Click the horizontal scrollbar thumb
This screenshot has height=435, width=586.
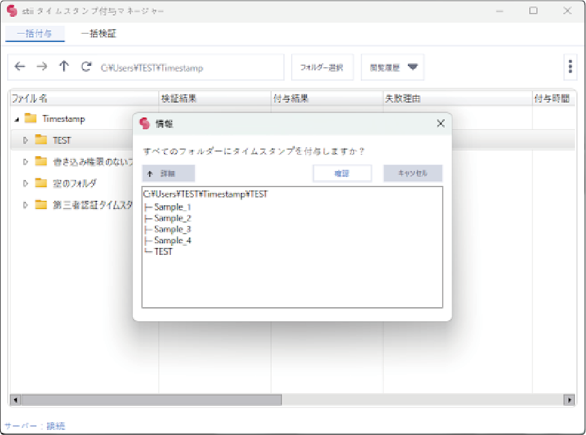click(148, 400)
